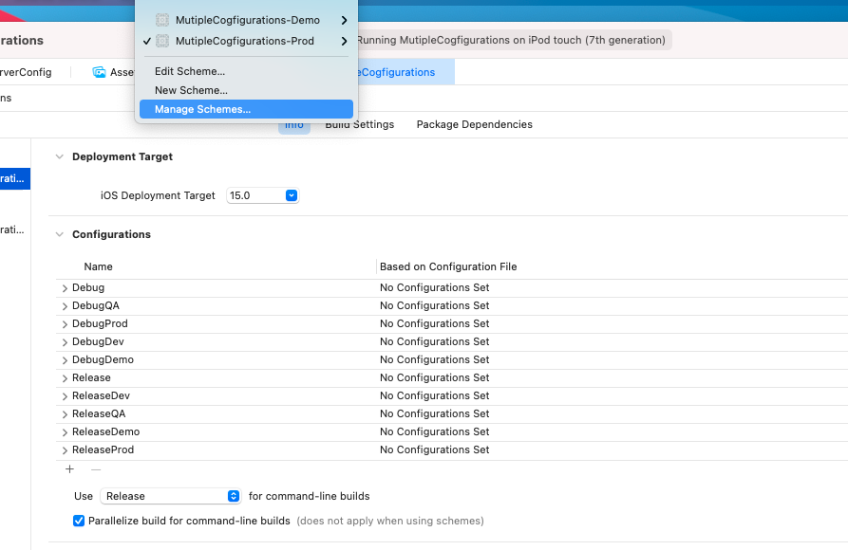
Task: Expand the Debug configuration row
Action: pyautogui.click(x=65, y=288)
